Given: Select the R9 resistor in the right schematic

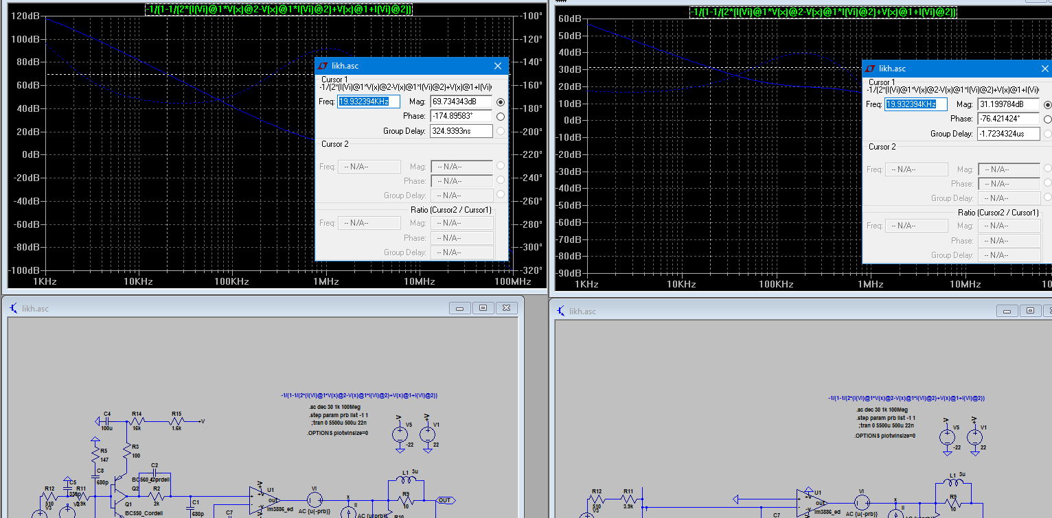Looking at the screenshot, I should click(953, 502).
